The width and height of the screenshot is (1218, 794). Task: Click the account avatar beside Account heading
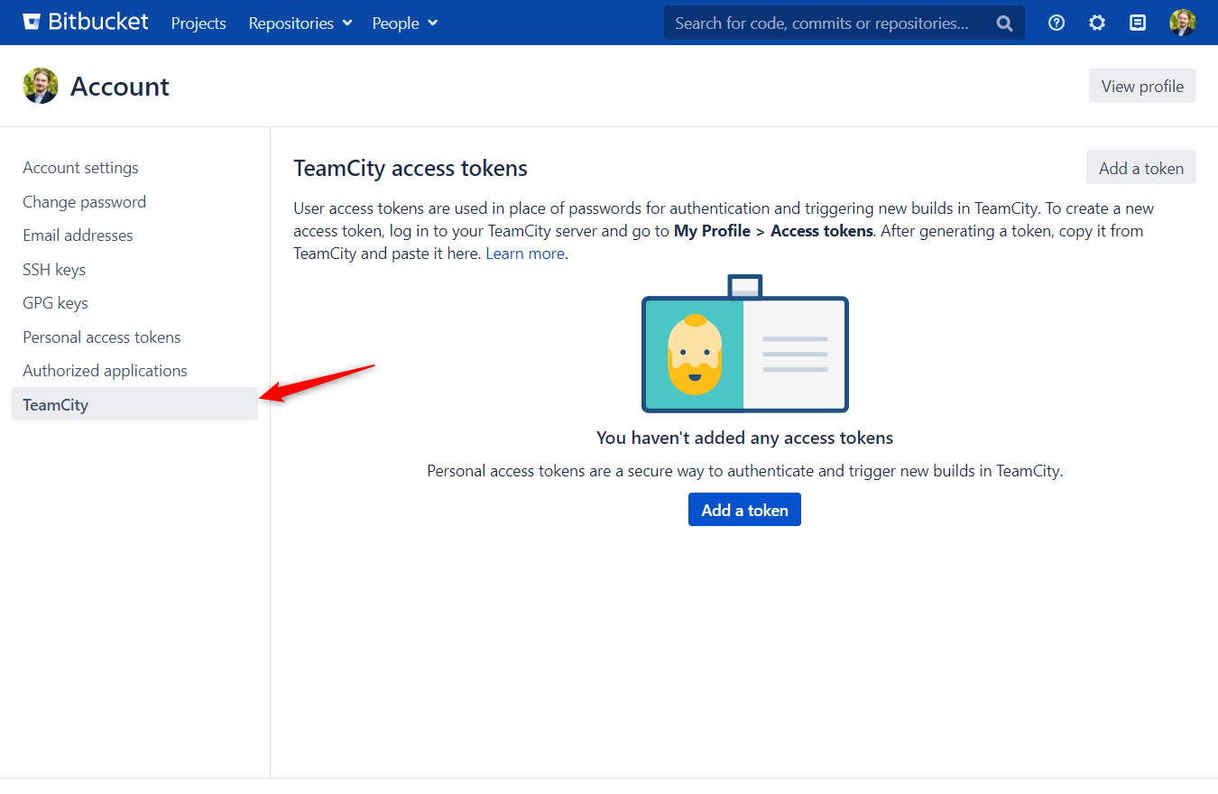[x=41, y=87]
